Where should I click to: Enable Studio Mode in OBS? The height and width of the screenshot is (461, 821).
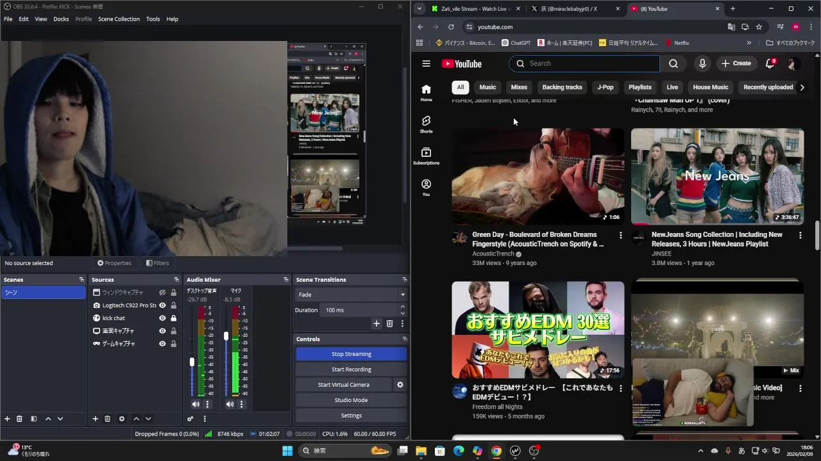pyautogui.click(x=351, y=400)
